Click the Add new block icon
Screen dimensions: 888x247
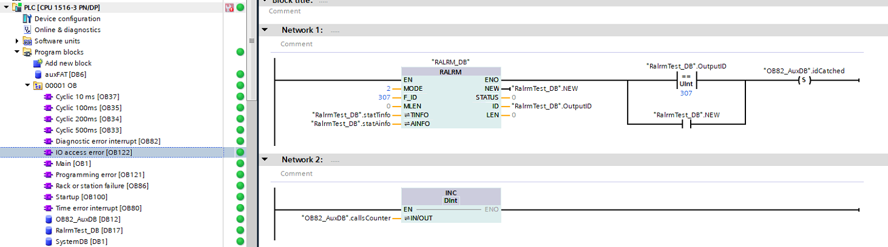(38, 63)
